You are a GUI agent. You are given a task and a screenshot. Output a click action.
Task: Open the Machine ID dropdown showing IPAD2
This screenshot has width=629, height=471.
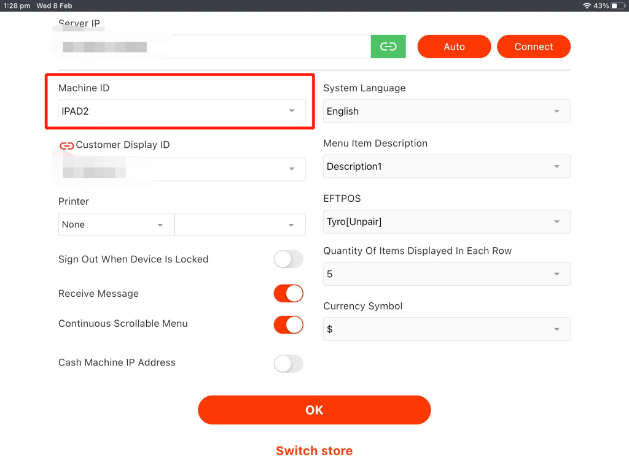182,111
